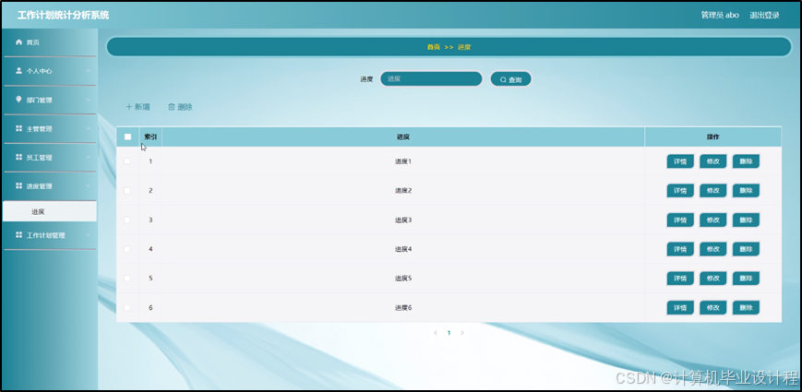Click the 工作计划统计分析系统 title
This screenshot has width=802, height=392.
point(64,15)
